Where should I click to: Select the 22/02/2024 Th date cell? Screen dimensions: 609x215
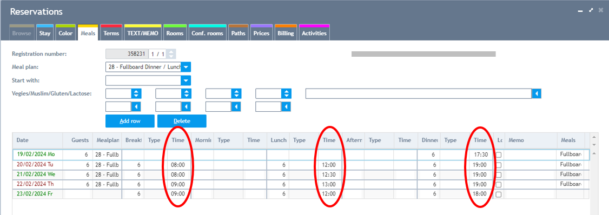(x=38, y=184)
